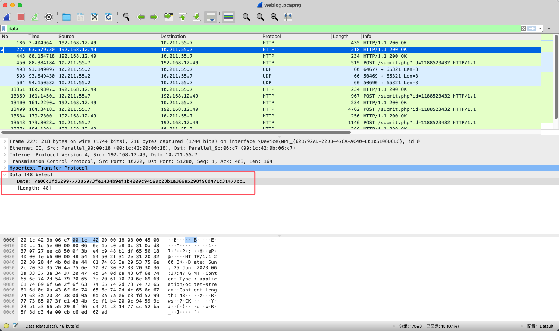Jump to the first packet icon
The image size is (559, 331).
point(183,17)
